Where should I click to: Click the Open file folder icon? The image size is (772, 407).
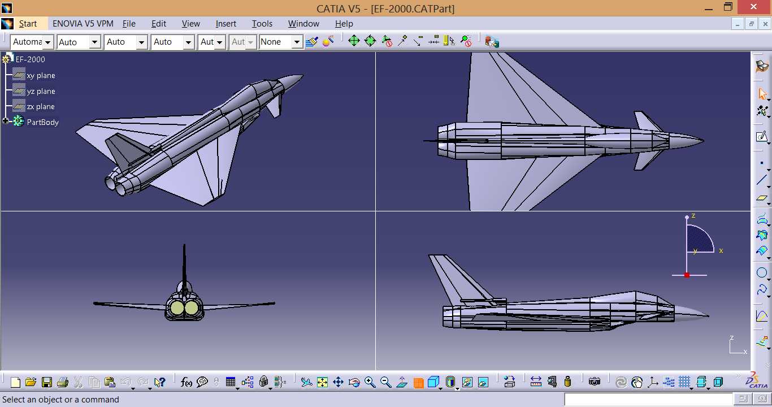point(31,383)
